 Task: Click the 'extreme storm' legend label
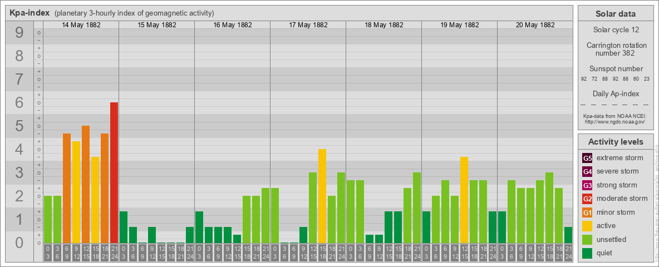tap(620, 158)
